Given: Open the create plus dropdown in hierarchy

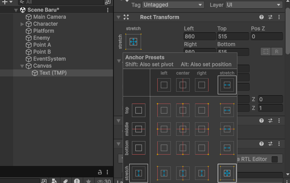Looking at the screenshot, I should pyautogui.click(x=7, y=2).
